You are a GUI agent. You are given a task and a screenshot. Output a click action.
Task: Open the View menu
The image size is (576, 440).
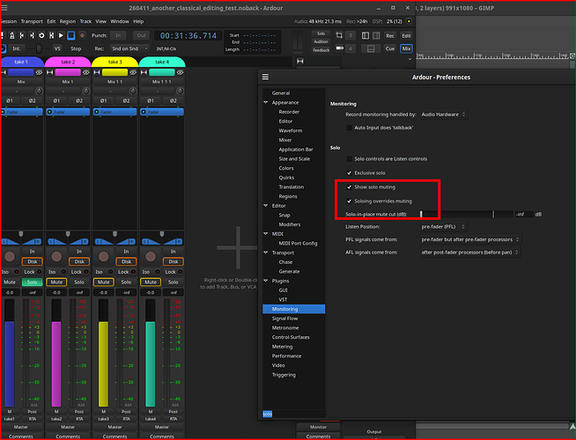101,21
